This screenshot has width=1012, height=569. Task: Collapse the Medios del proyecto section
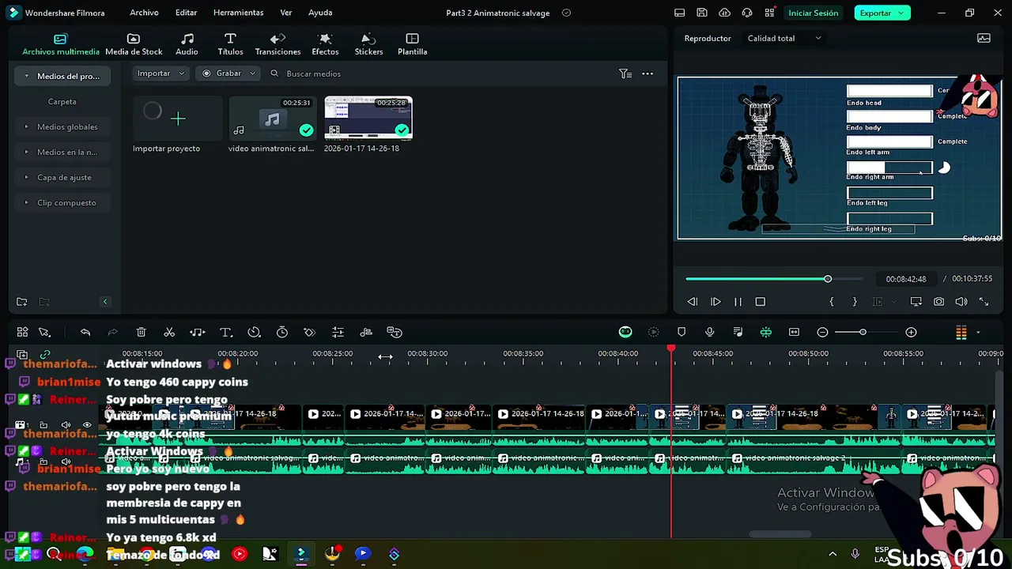(27, 76)
